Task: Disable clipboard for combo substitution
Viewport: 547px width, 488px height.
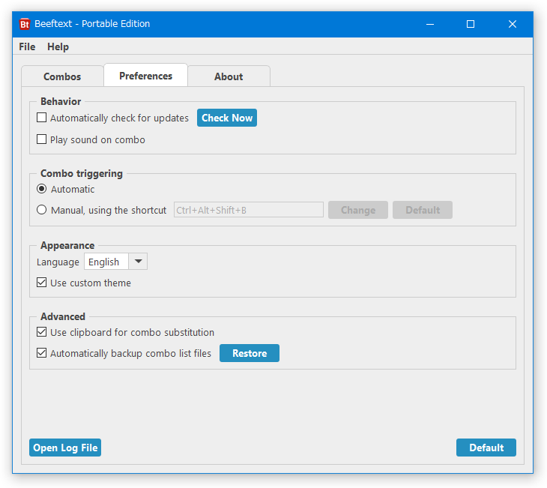Action: tap(41, 332)
